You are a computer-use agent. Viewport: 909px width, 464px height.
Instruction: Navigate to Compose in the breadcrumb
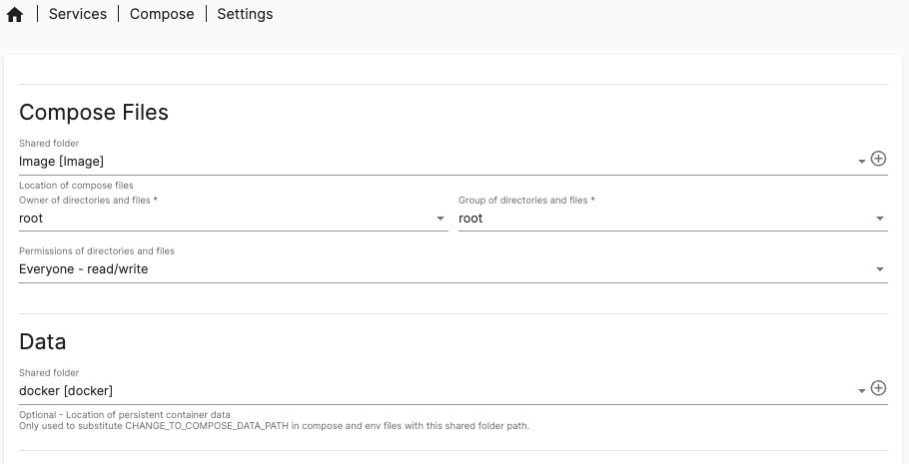(x=162, y=14)
